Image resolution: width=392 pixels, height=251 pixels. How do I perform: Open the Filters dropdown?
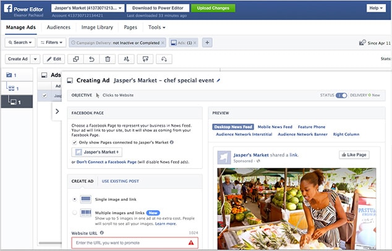pyautogui.click(x=51, y=43)
